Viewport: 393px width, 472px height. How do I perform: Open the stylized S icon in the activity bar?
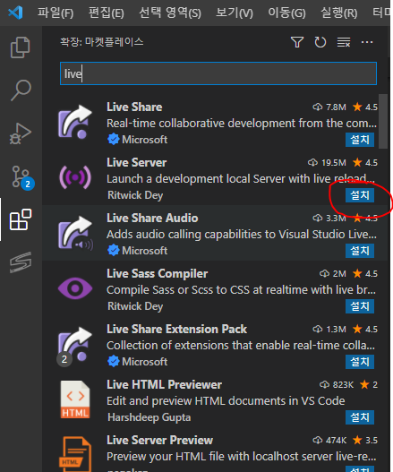(x=21, y=262)
